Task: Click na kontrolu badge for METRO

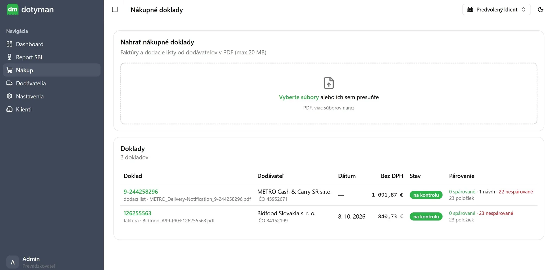Action: click(x=426, y=195)
